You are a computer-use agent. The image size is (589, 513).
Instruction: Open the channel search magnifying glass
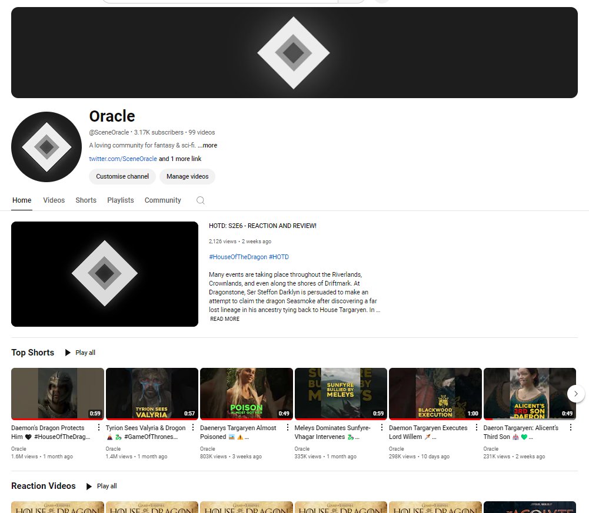pyautogui.click(x=200, y=200)
